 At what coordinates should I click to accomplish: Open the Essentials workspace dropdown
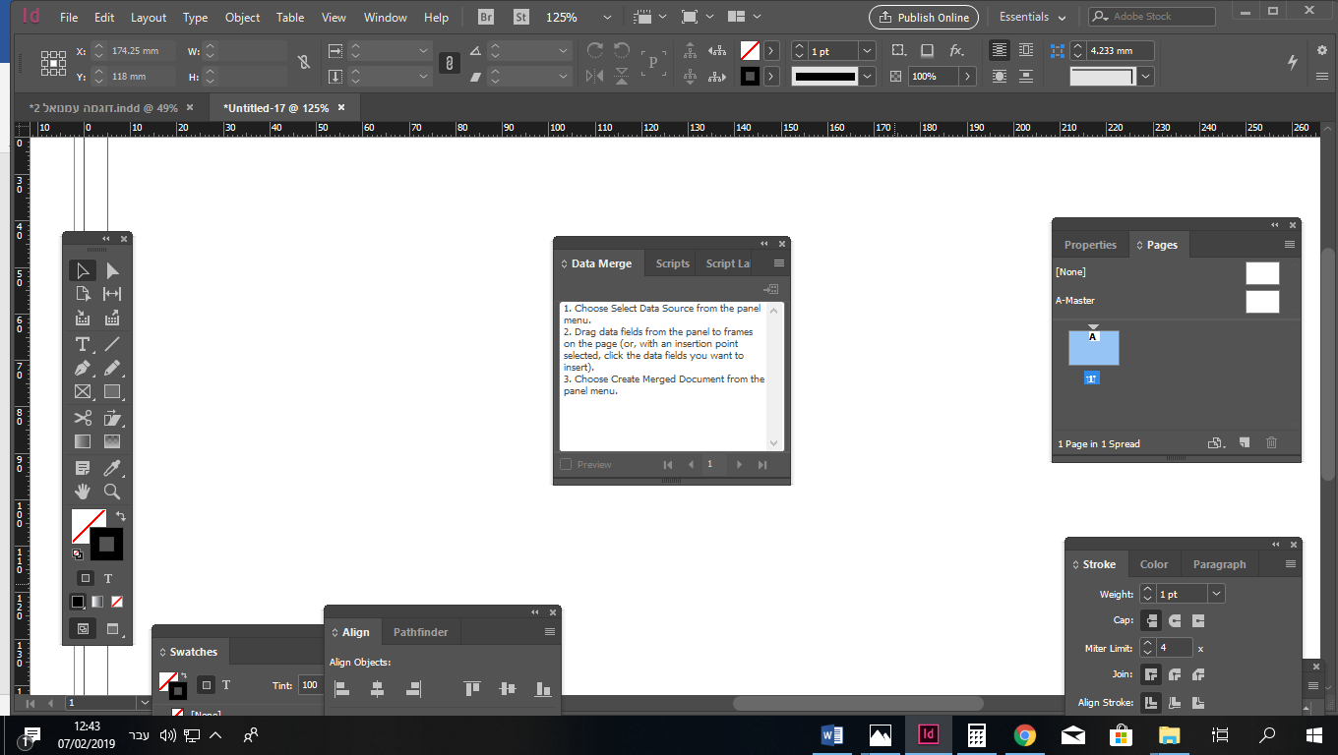[1031, 17]
